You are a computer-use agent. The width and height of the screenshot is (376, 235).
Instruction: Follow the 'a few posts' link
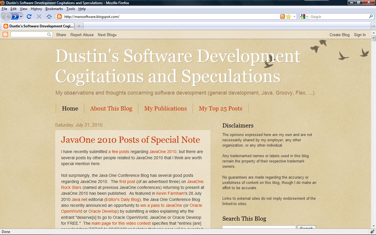coord(119,152)
